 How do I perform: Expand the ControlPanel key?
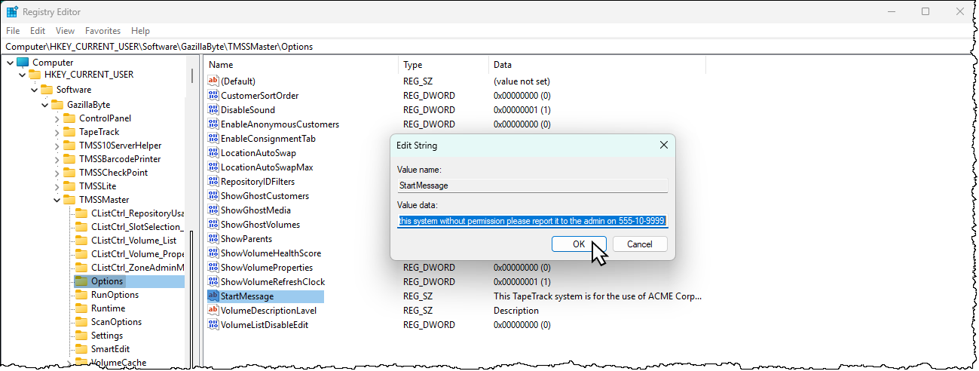pyautogui.click(x=57, y=118)
